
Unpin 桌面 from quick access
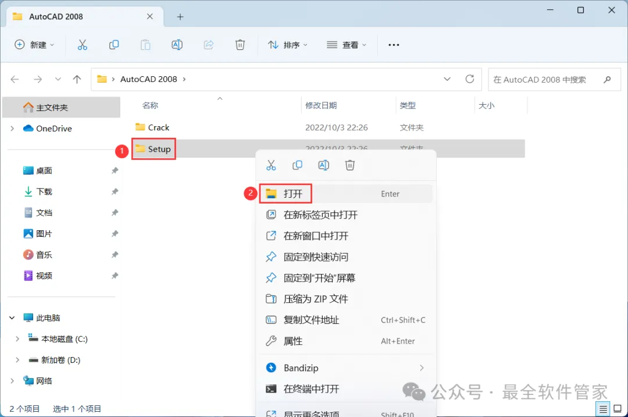115,170
